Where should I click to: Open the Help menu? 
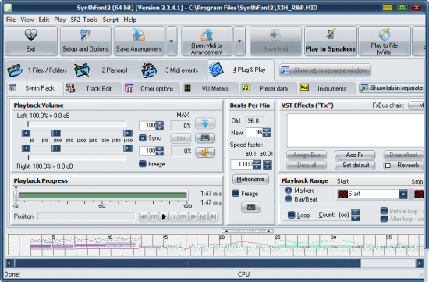130,20
